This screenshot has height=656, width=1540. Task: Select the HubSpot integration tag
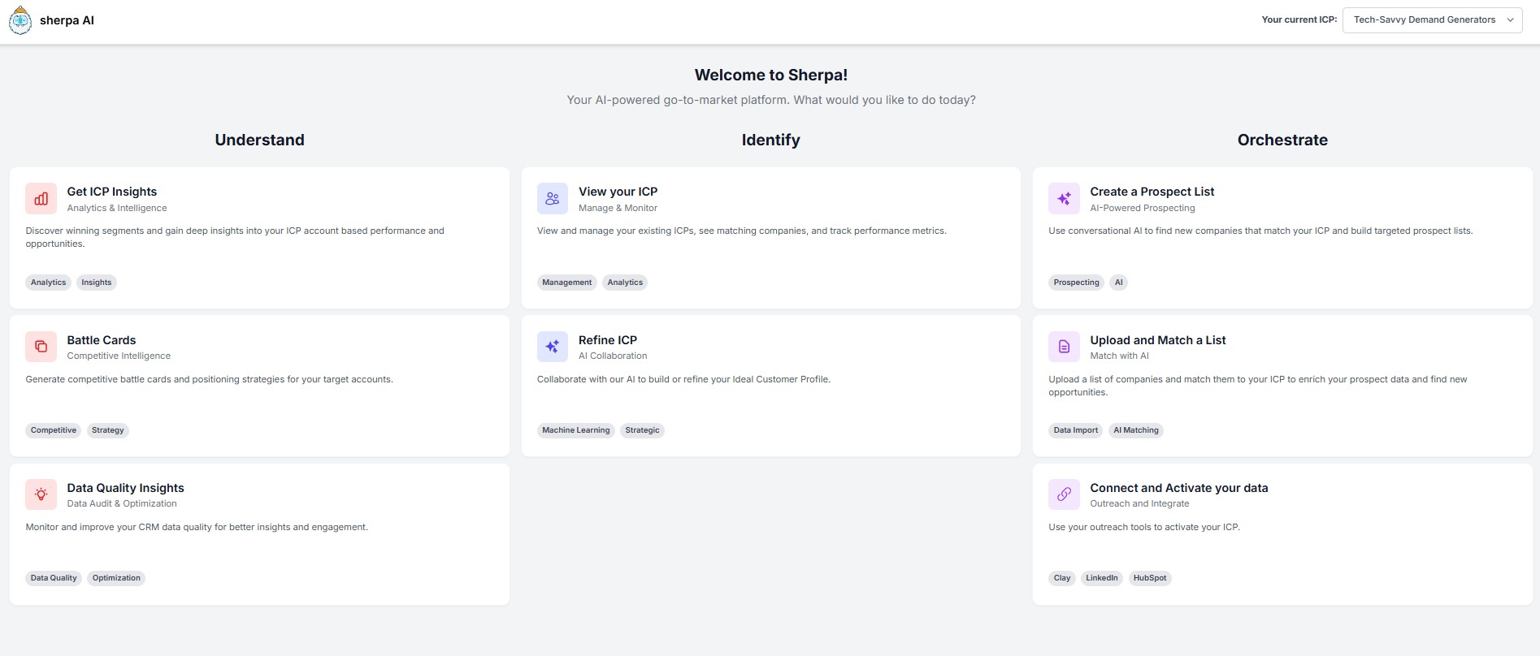pos(1149,578)
